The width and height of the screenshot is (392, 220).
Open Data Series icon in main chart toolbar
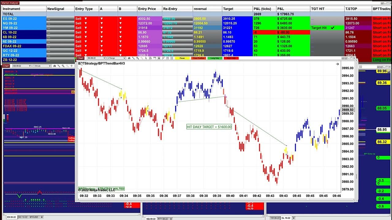tap(150, 58)
